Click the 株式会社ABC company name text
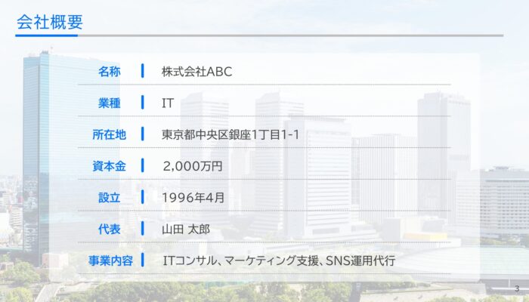The height and width of the screenshot is (302, 529). (196, 72)
